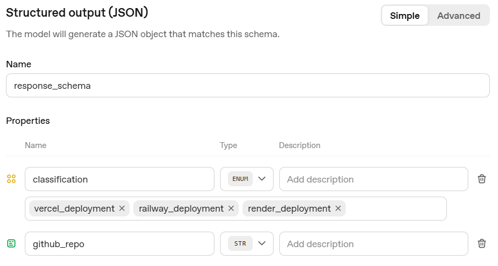Delete the classification property

coord(482,179)
